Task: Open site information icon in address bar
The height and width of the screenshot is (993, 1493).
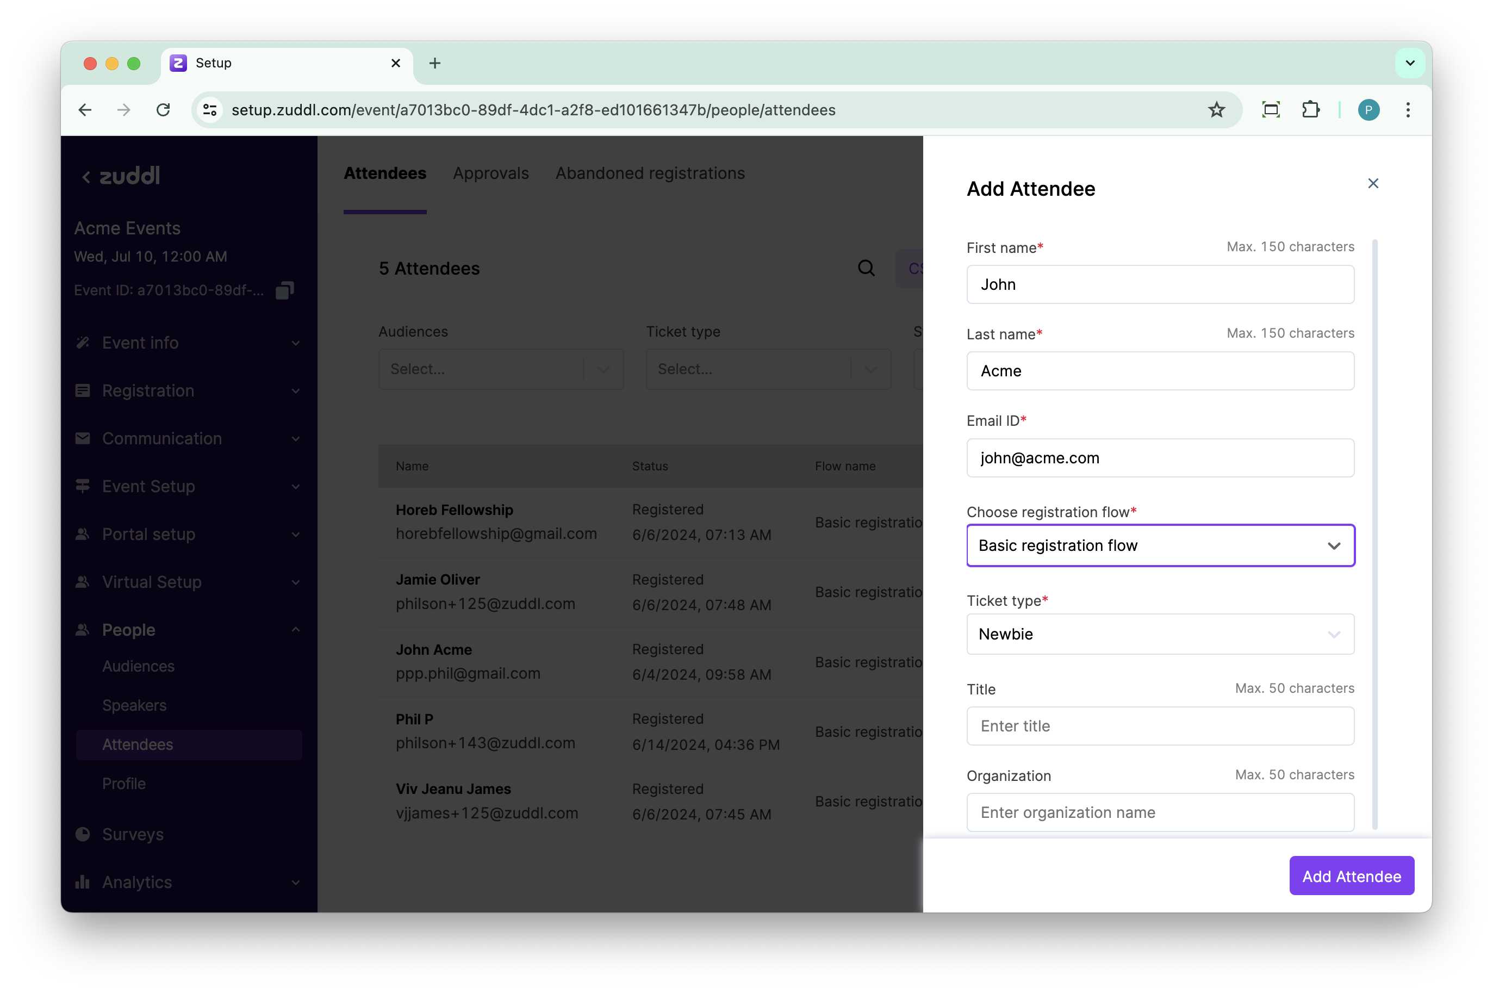Action: tap(210, 110)
